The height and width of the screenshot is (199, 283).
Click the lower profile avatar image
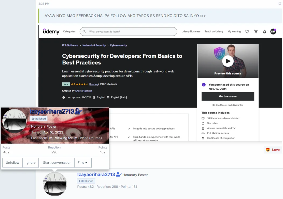click(55, 184)
